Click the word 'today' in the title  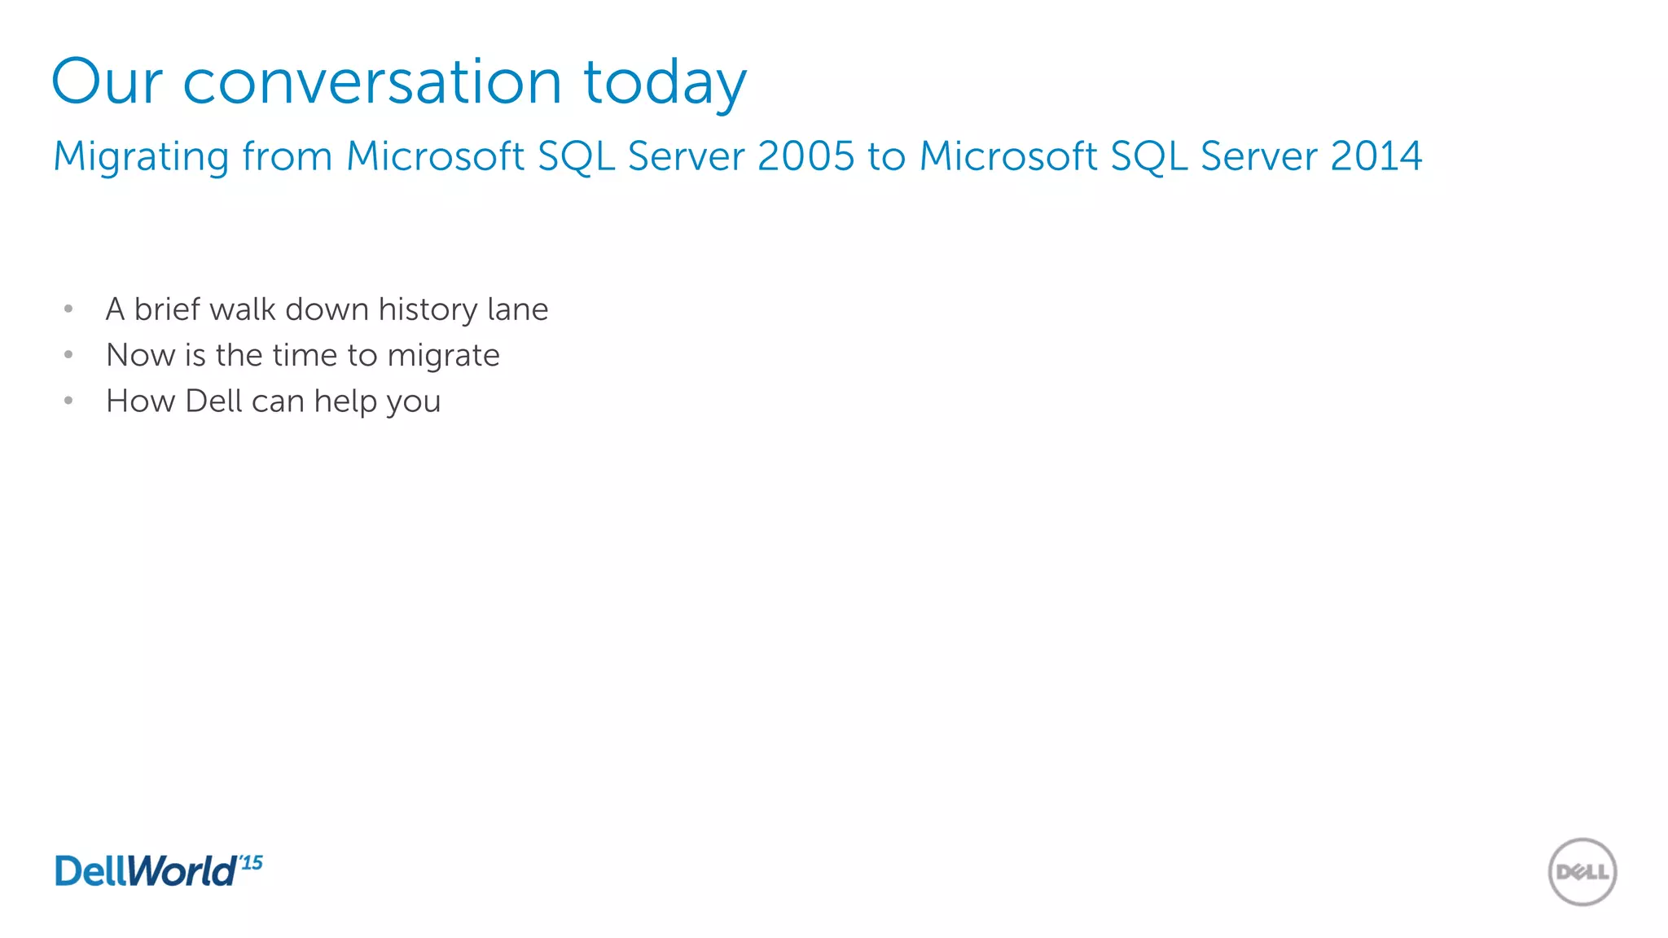click(x=665, y=82)
